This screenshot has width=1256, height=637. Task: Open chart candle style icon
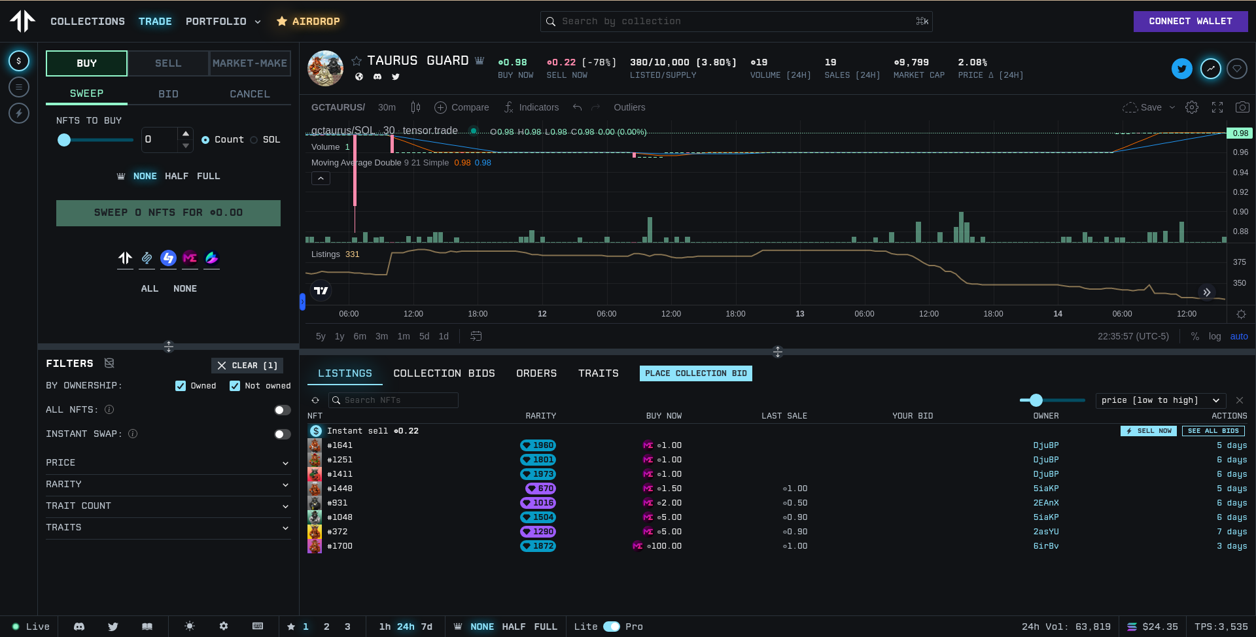(415, 107)
